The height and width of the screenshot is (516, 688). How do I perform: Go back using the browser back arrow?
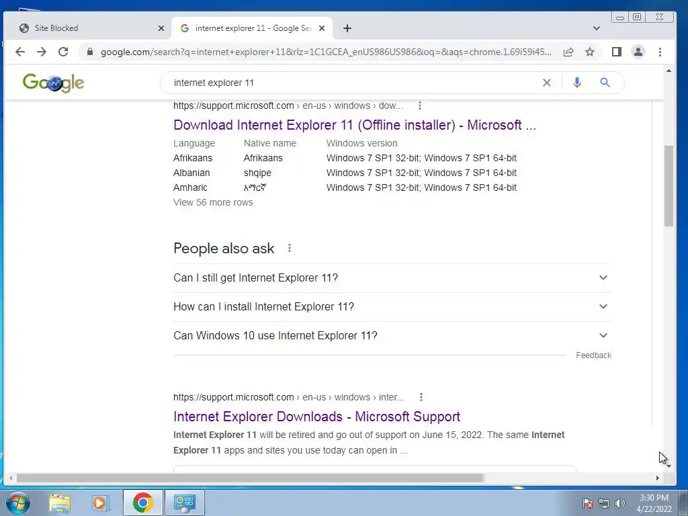(19, 52)
